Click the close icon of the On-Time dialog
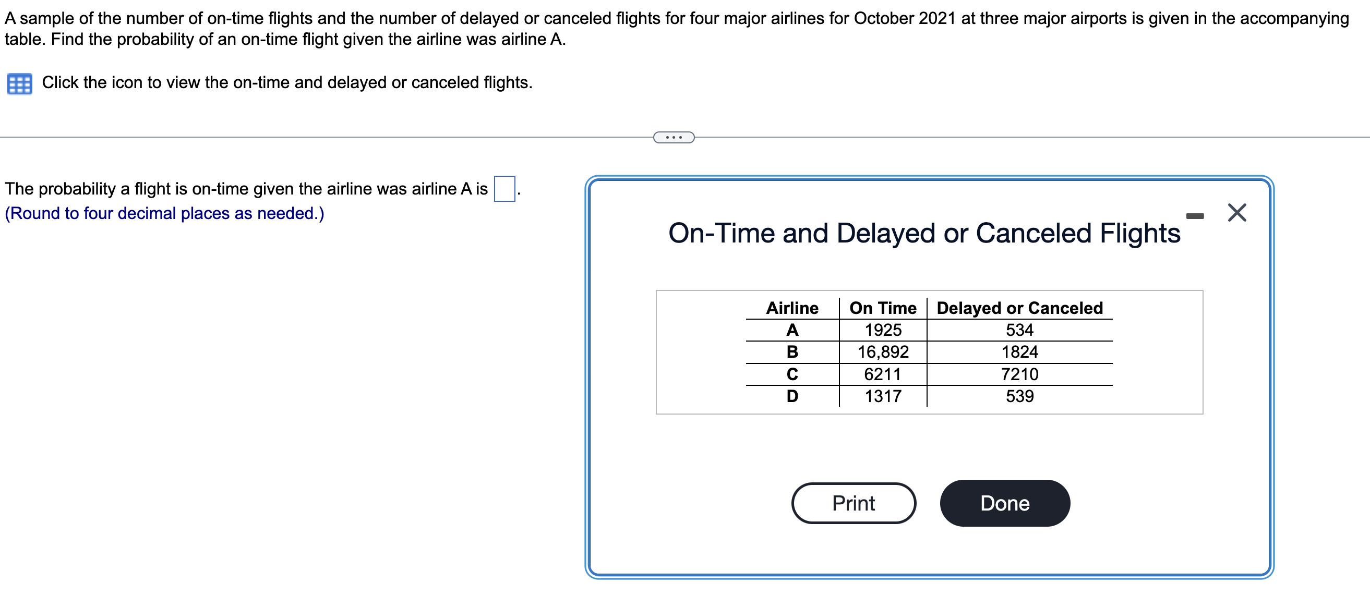This screenshot has height=607, width=1370. [x=1236, y=212]
